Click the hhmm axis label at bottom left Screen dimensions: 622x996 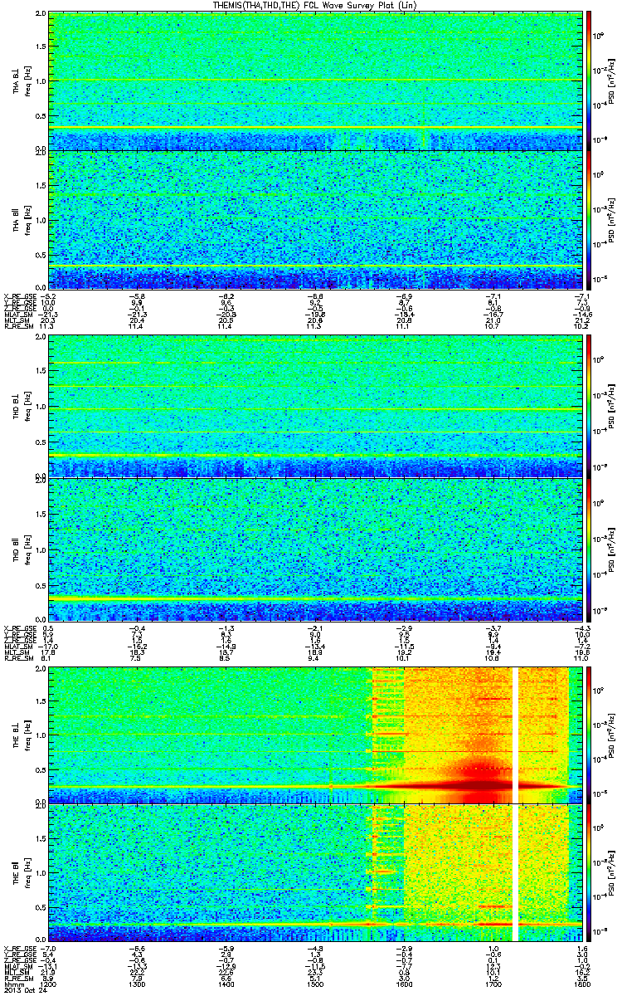coord(12,984)
